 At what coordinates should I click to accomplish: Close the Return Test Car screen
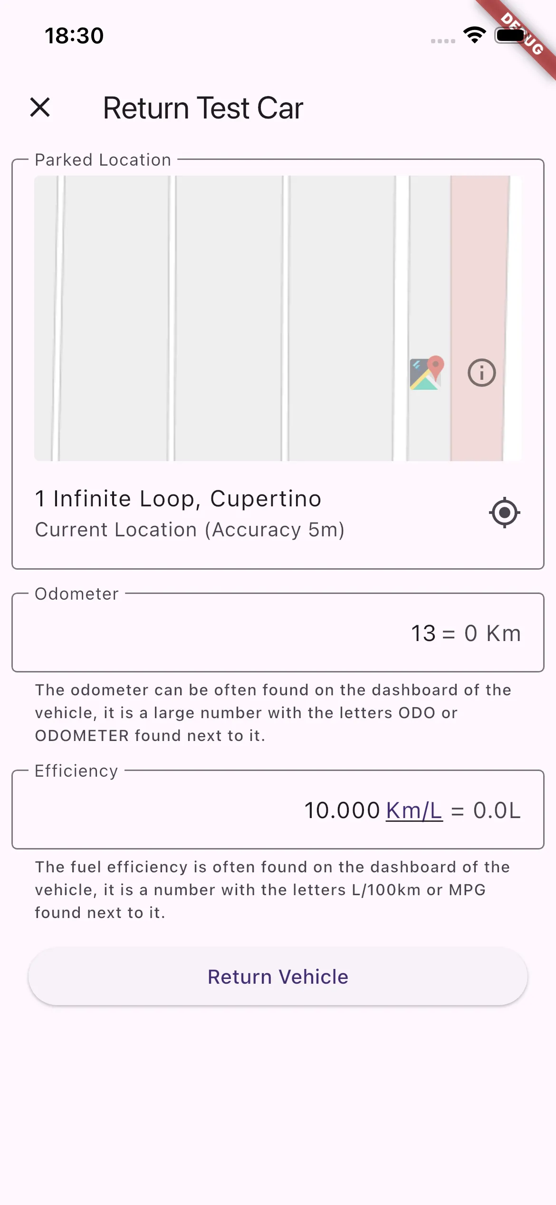click(40, 107)
